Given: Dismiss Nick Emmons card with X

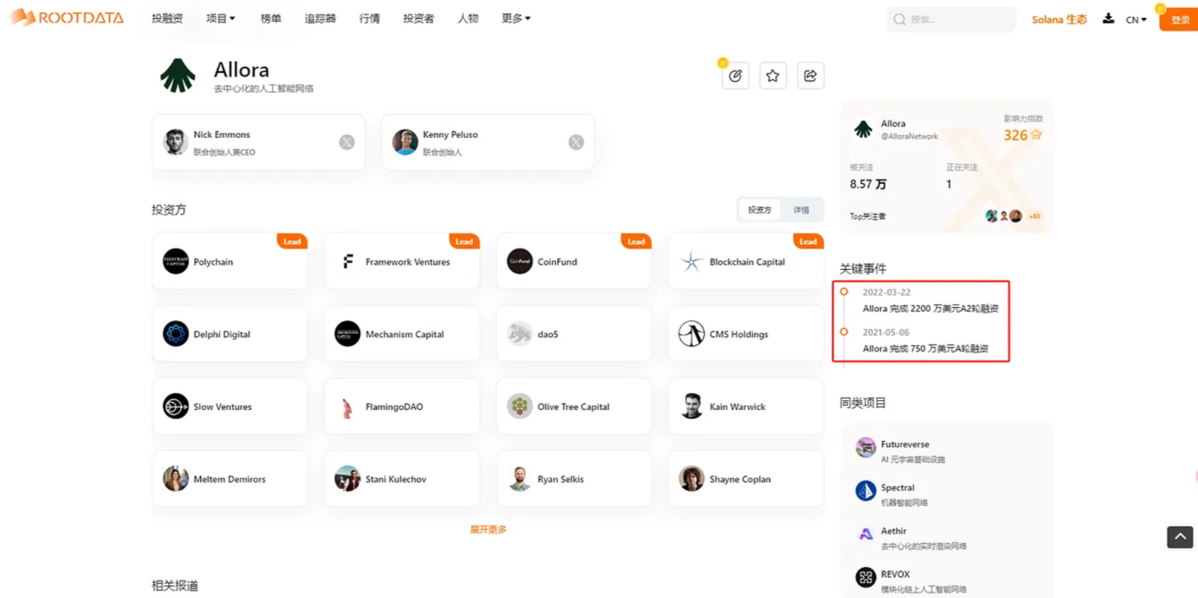Looking at the screenshot, I should pos(347,142).
